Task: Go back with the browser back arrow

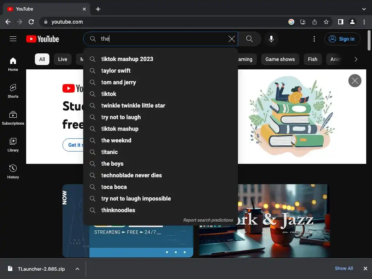Action: [8, 22]
